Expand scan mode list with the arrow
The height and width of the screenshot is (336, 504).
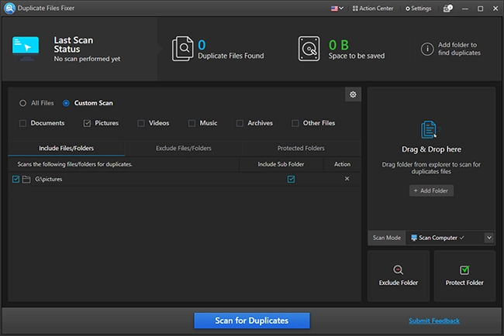(489, 238)
